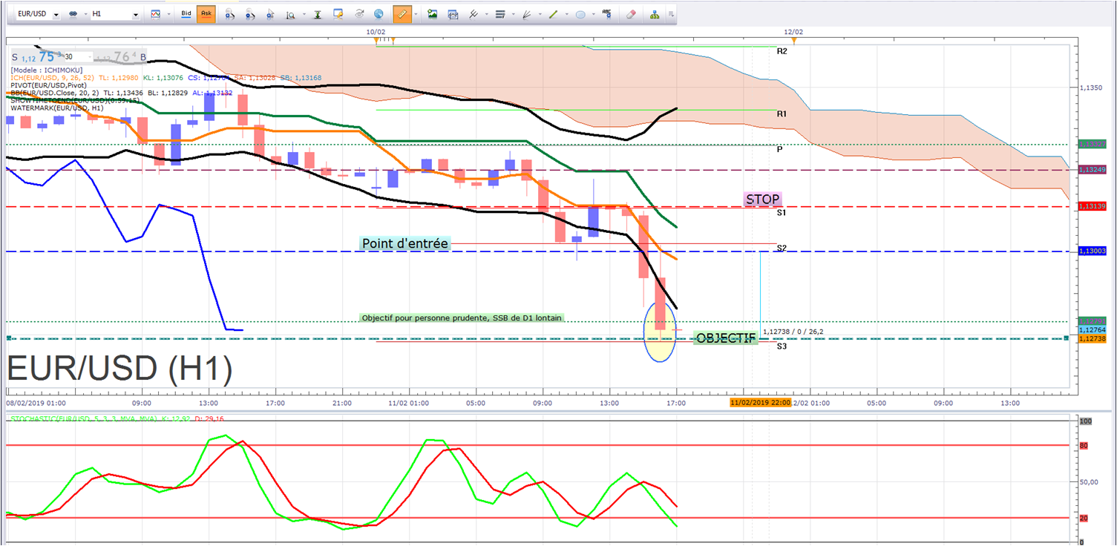Select the ABC text label tool
This screenshot has height=546, width=1117.
click(607, 14)
